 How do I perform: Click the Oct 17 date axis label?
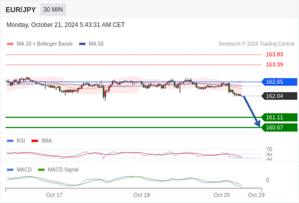tap(54, 195)
